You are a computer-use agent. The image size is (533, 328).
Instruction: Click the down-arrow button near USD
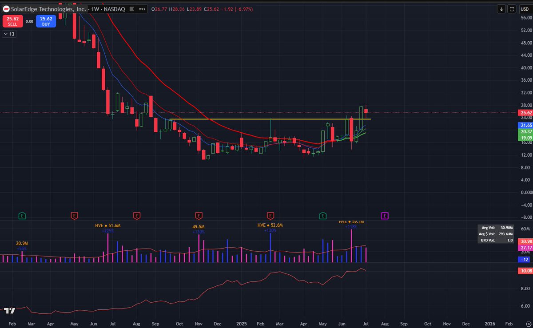click(501, 9)
